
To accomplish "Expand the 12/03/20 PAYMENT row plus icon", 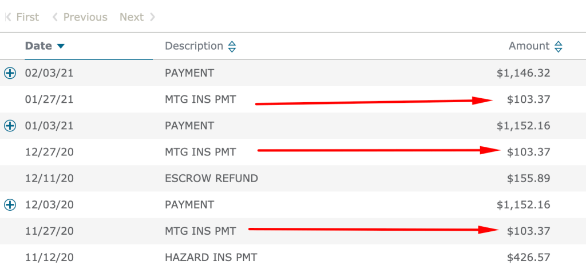I will click(x=10, y=204).
